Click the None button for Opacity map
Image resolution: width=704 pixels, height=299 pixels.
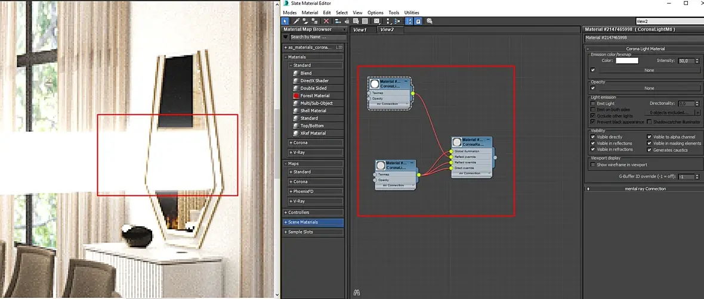tap(649, 88)
